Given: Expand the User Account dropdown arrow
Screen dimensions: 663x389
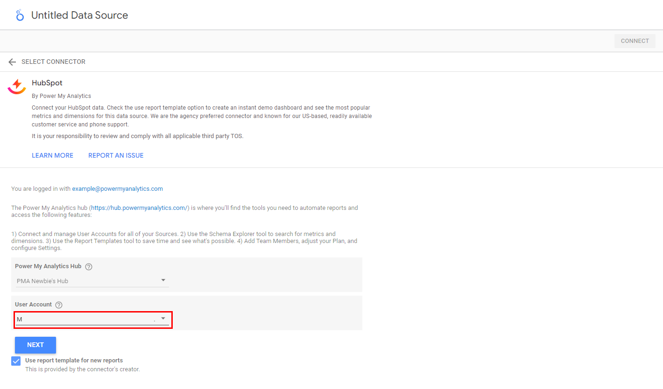Looking at the screenshot, I should [163, 319].
